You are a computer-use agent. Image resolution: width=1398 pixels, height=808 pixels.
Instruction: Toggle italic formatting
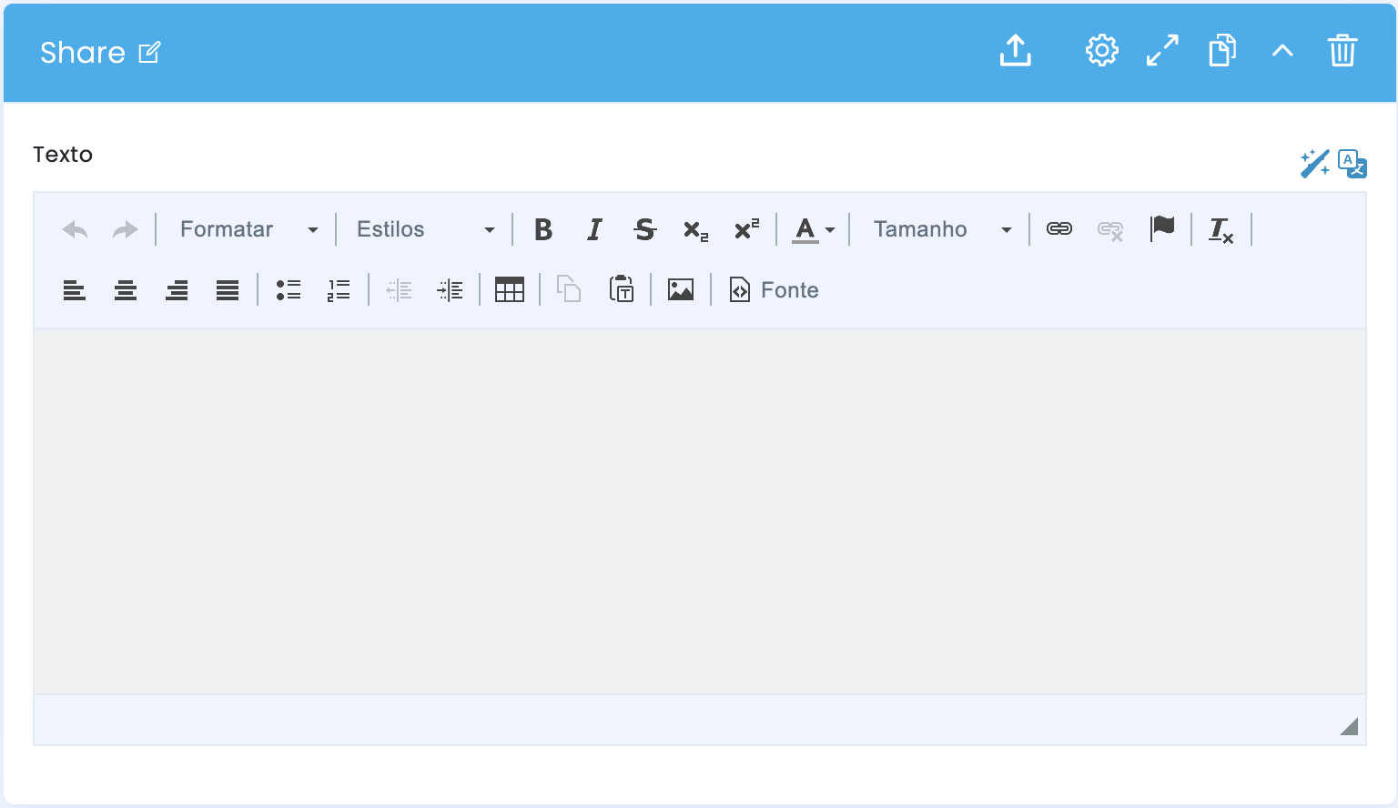click(x=594, y=229)
